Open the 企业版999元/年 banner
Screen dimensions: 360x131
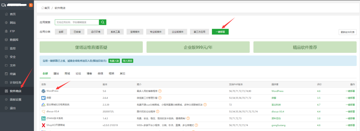[198, 47]
